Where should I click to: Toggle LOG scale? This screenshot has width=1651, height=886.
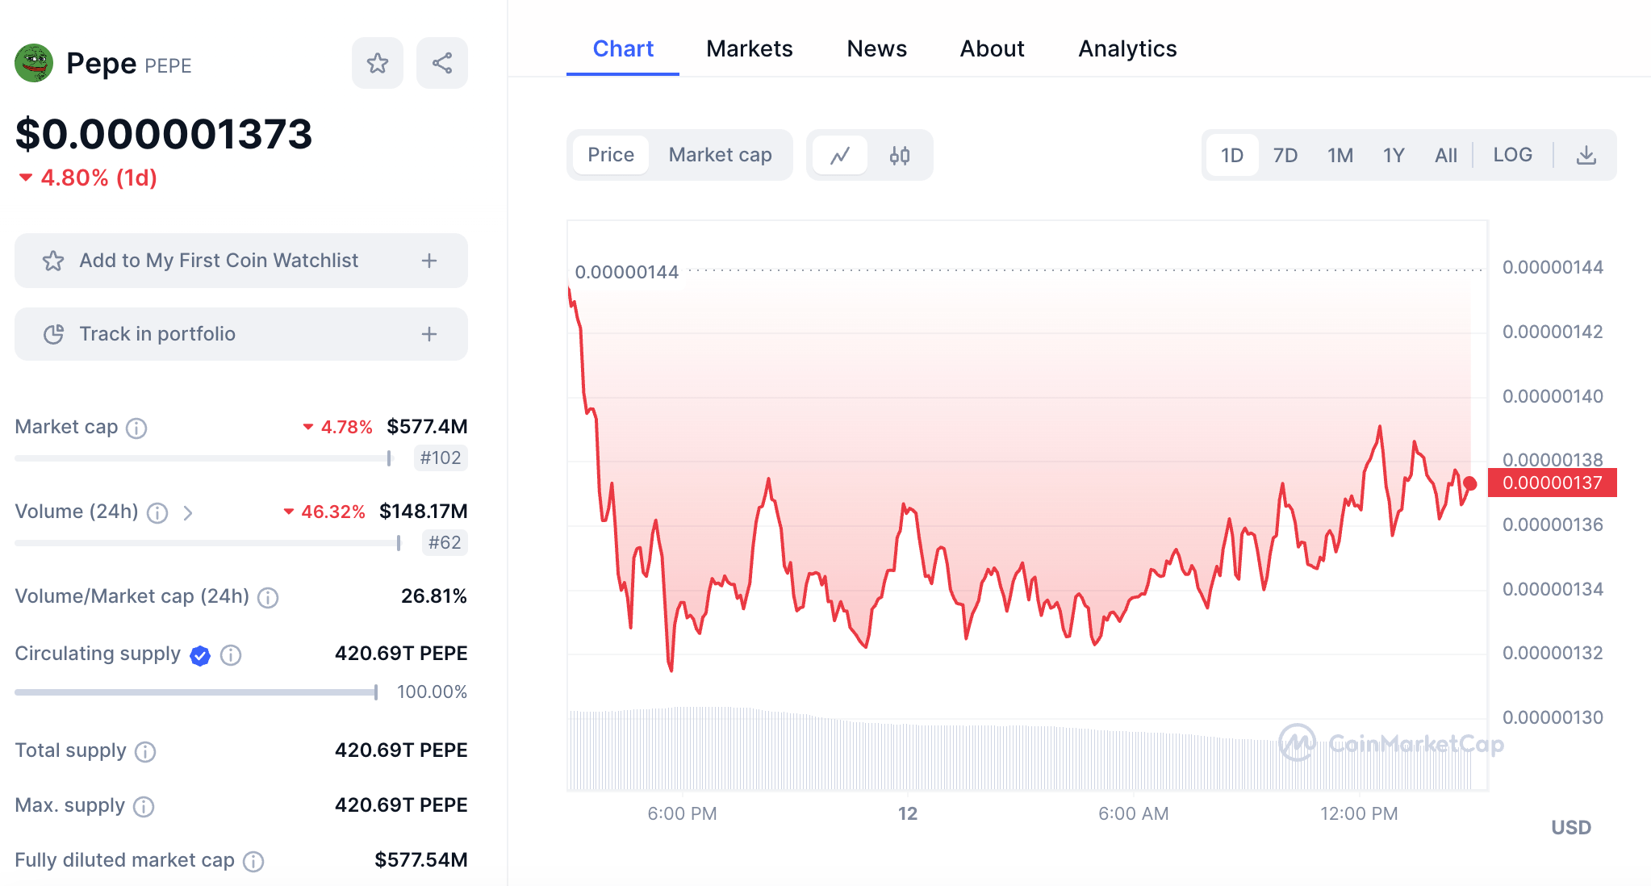tap(1513, 155)
